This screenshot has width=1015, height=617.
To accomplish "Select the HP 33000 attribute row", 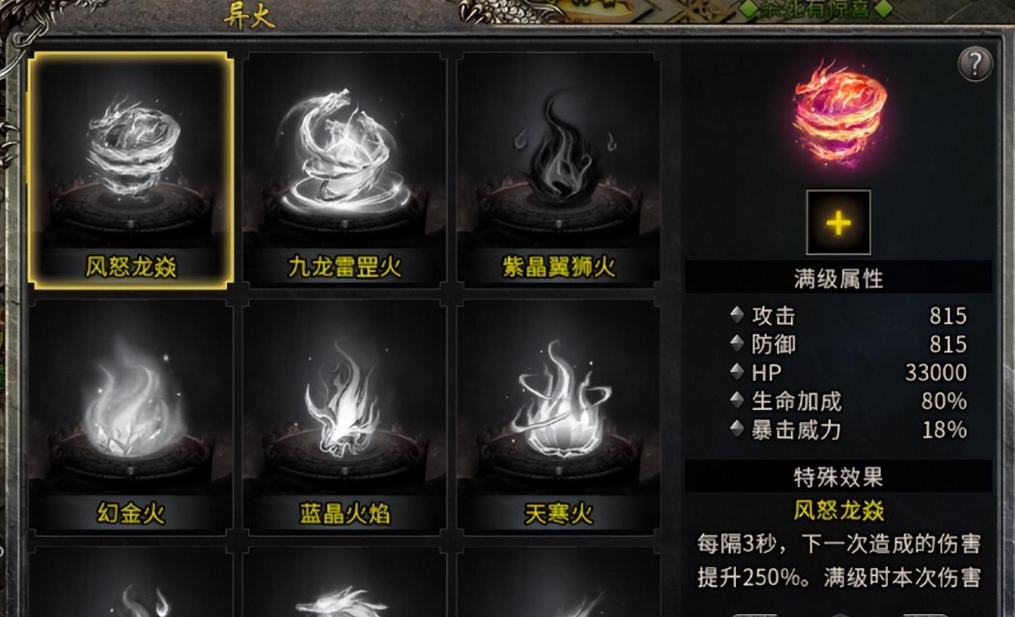I will [848, 372].
